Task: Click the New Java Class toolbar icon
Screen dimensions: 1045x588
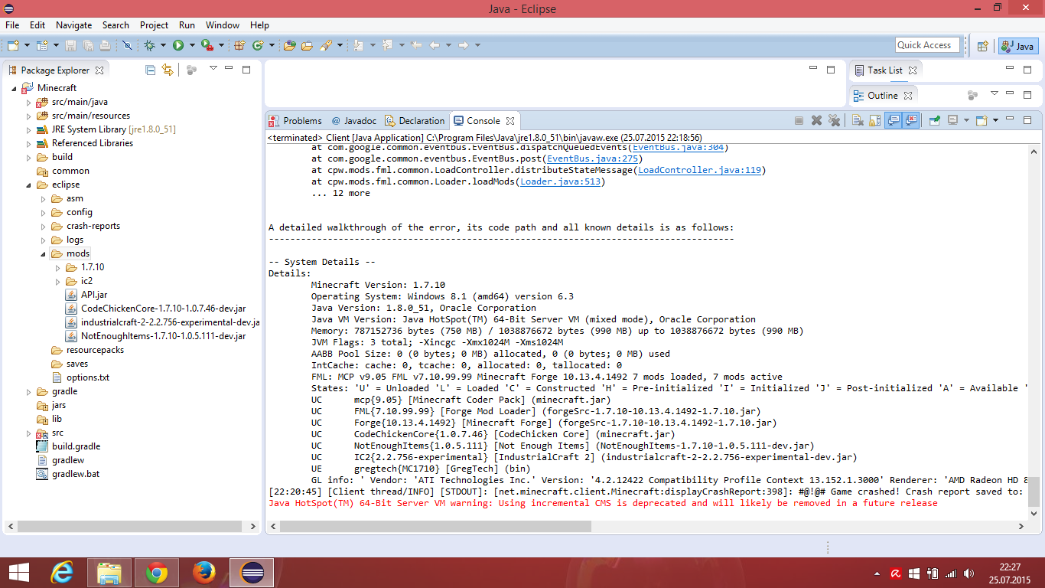Action: (258, 46)
